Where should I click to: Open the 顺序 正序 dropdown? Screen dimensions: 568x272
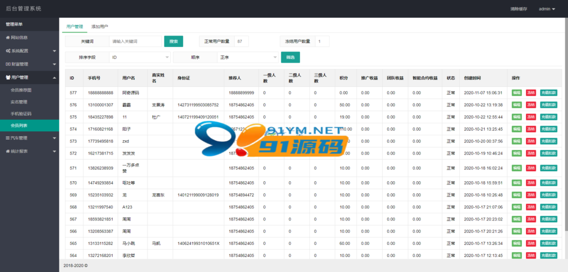coord(248,58)
